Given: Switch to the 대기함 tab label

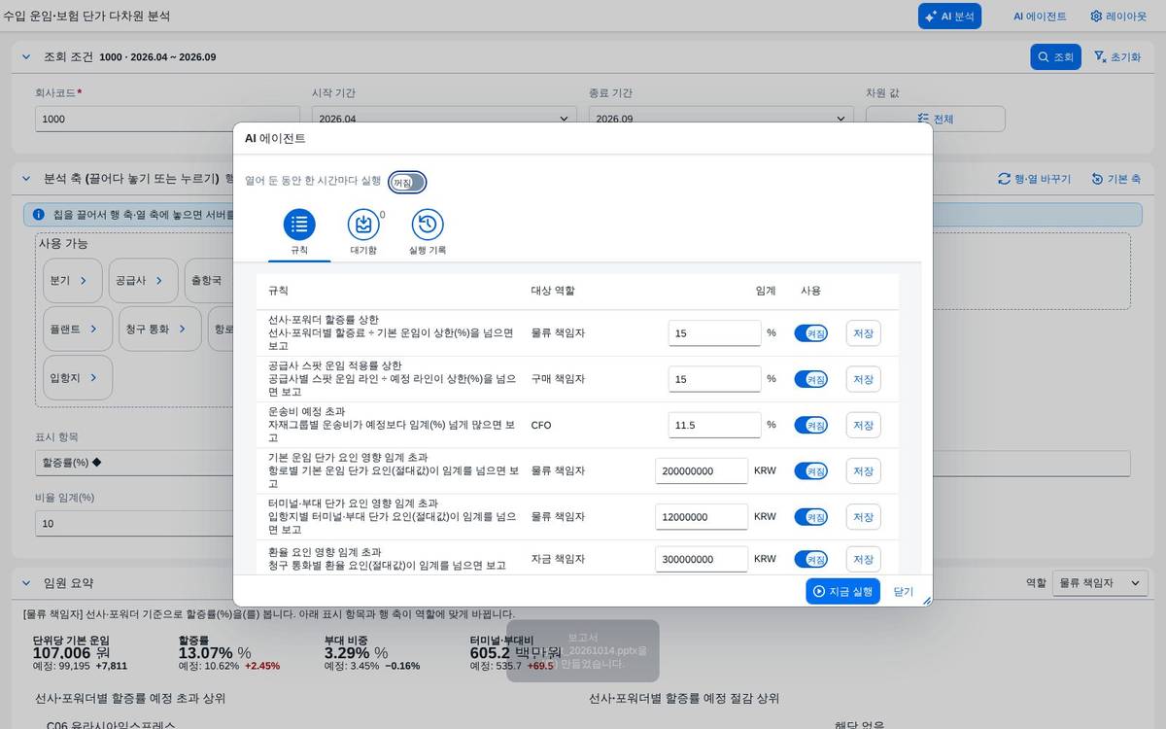Looking at the screenshot, I should (x=363, y=250).
